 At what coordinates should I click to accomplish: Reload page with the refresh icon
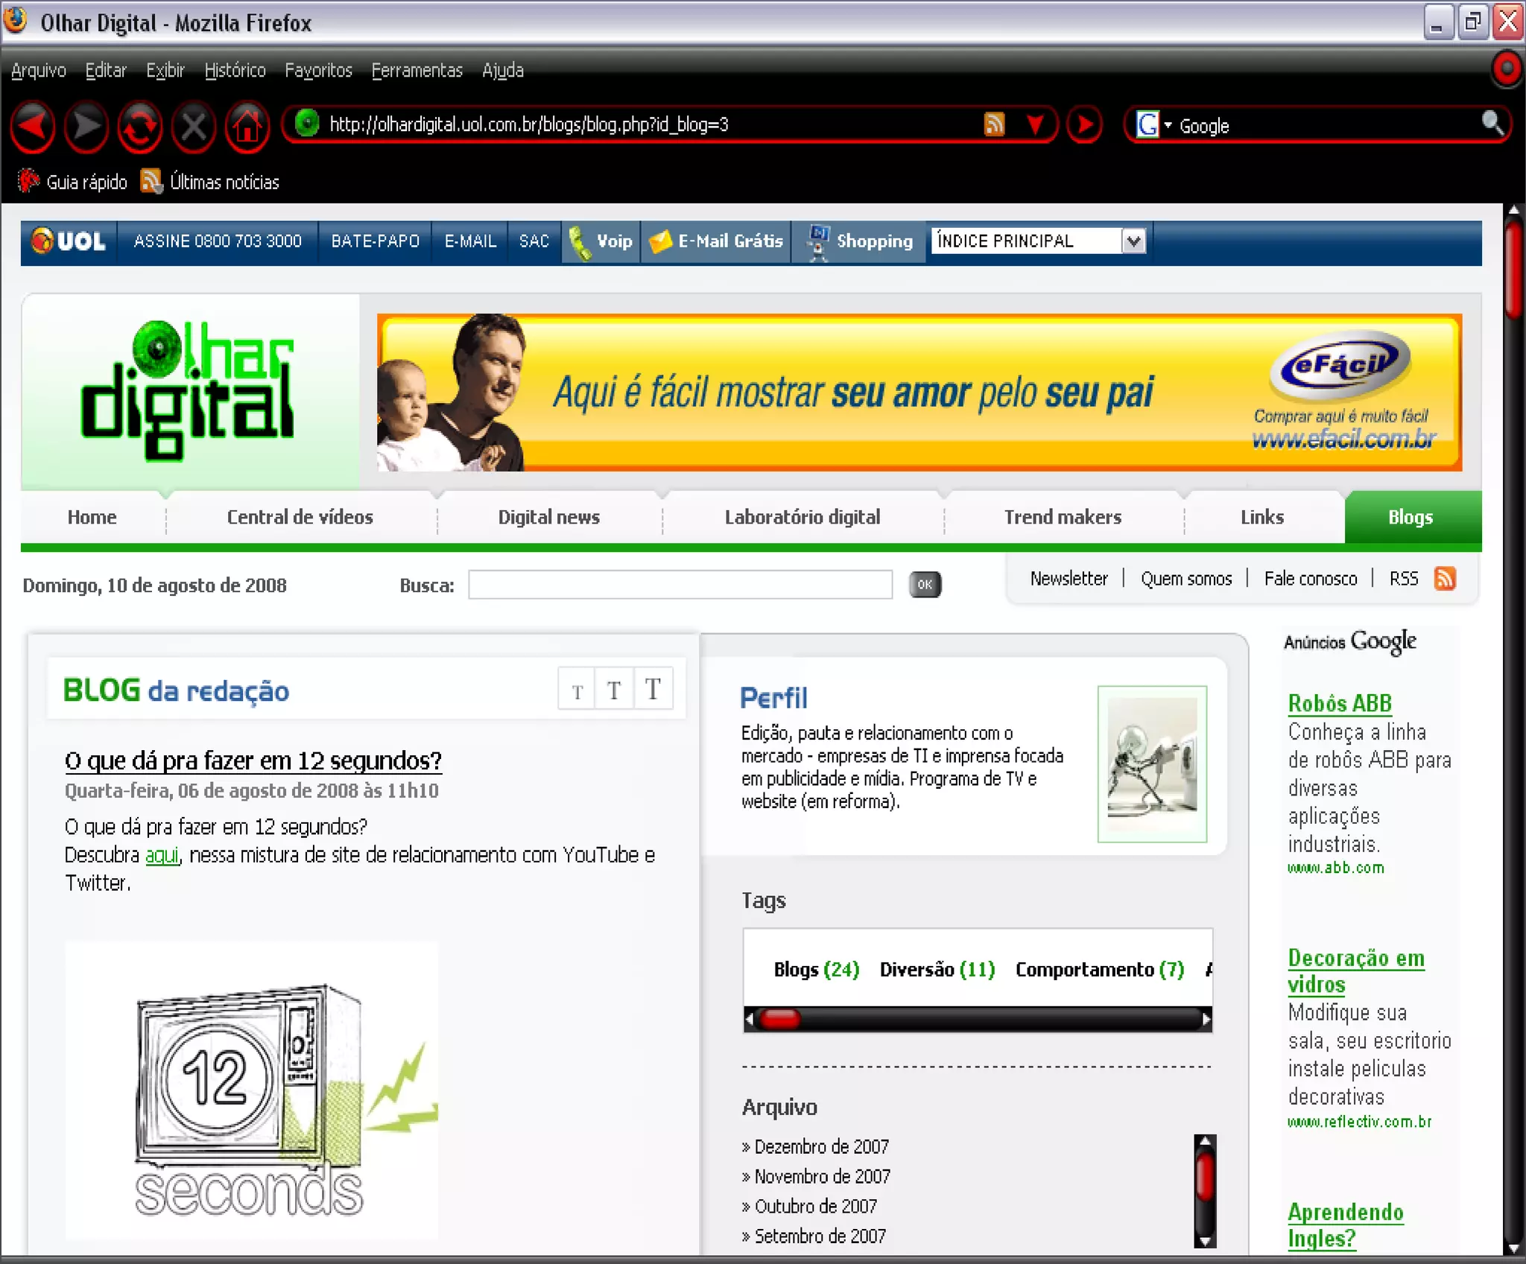(x=139, y=127)
